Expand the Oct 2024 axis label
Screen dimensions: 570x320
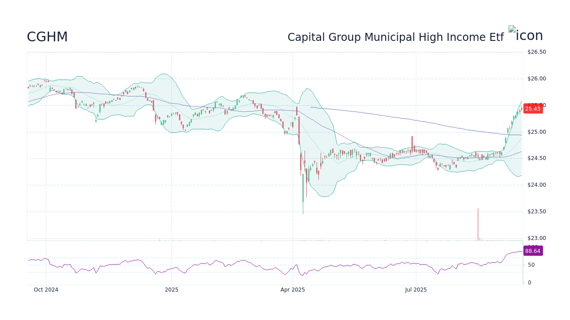click(46, 289)
